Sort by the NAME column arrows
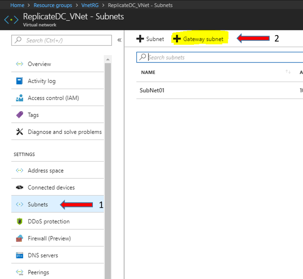Image resolution: width=303 pixels, height=279 pixels. click(x=288, y=72)
